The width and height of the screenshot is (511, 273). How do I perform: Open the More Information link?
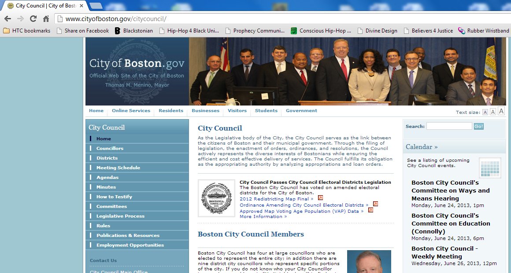click(263, 217)
